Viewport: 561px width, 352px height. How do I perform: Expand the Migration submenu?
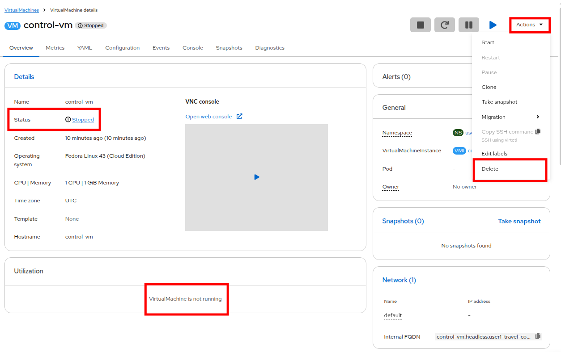point(493,117)
